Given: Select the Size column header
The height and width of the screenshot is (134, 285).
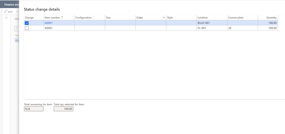Looking at the screenshot, I should pyautogui.click(x=108, y=18).
